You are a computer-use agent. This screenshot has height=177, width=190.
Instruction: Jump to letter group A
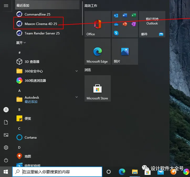point(19,91)
